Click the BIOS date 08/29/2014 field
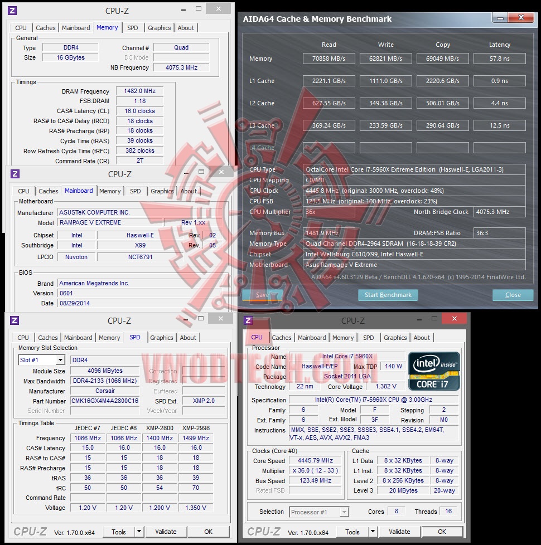Viewport: 541px width, 545px height. (140, 303)
